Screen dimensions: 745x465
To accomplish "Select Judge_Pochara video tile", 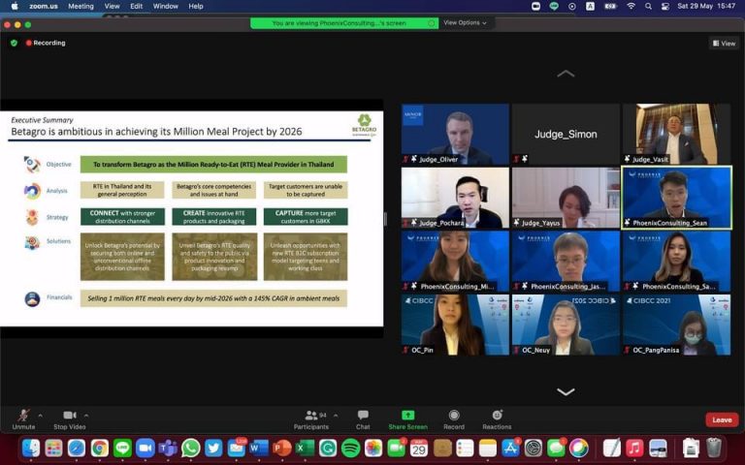I will pos(455,198).
